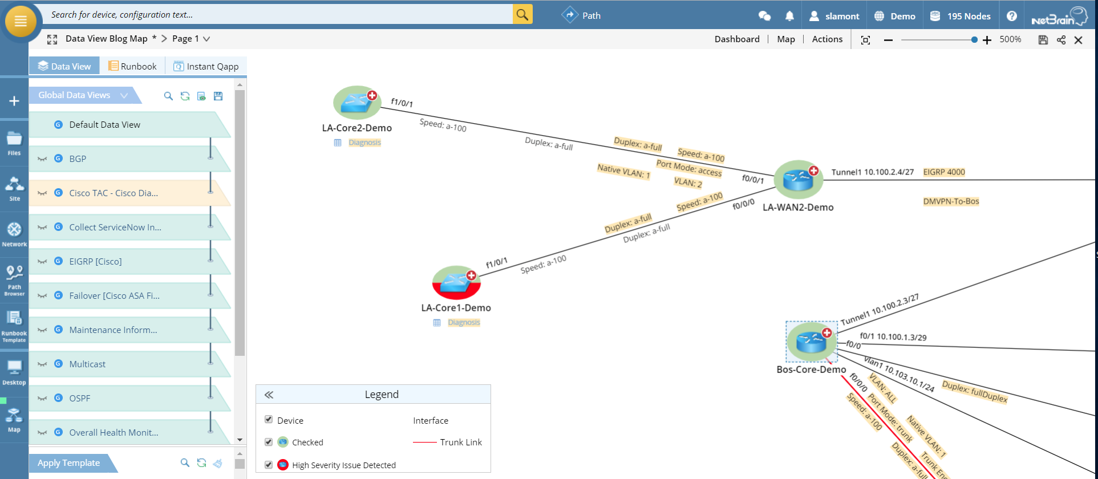
Task: Open the Actions menu
Action: (x=827, y=39)
